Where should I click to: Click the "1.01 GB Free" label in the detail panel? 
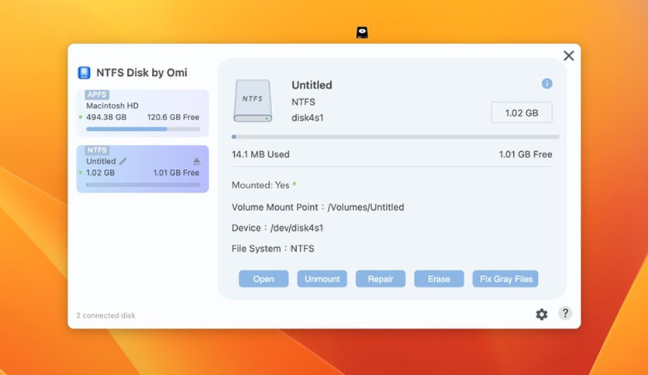[526, 154]
